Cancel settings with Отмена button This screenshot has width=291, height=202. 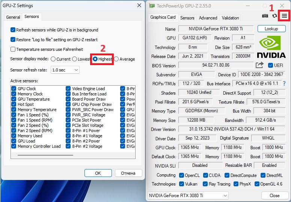[x=128, y=173]
